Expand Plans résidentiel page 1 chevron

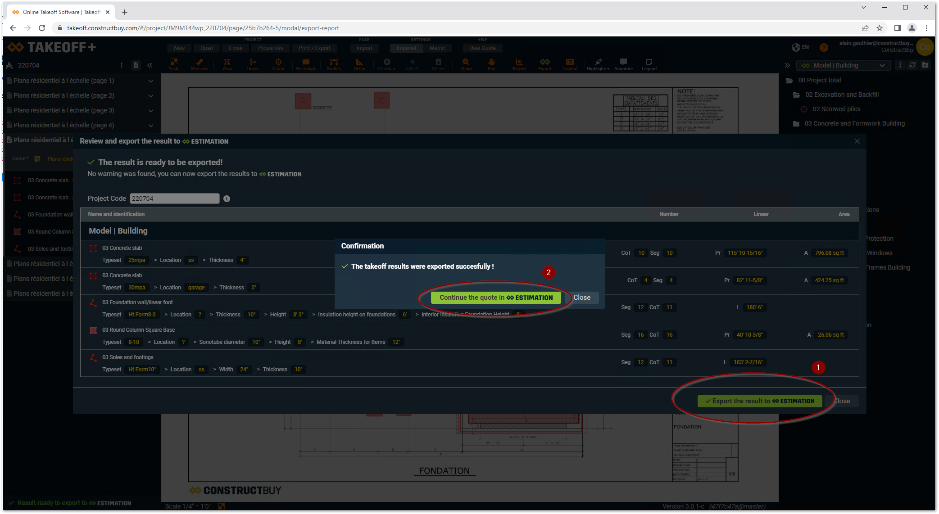pyautogui.click(x=151, y=81)
